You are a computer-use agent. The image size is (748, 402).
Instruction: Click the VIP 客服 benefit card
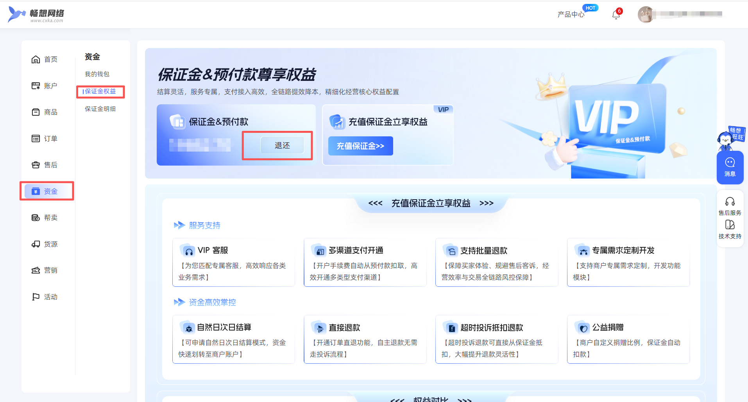[x=233, y=263]
